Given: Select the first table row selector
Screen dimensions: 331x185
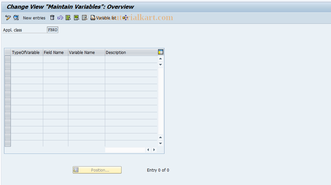Looking at the screenshot, I should (x=8, y=59).
